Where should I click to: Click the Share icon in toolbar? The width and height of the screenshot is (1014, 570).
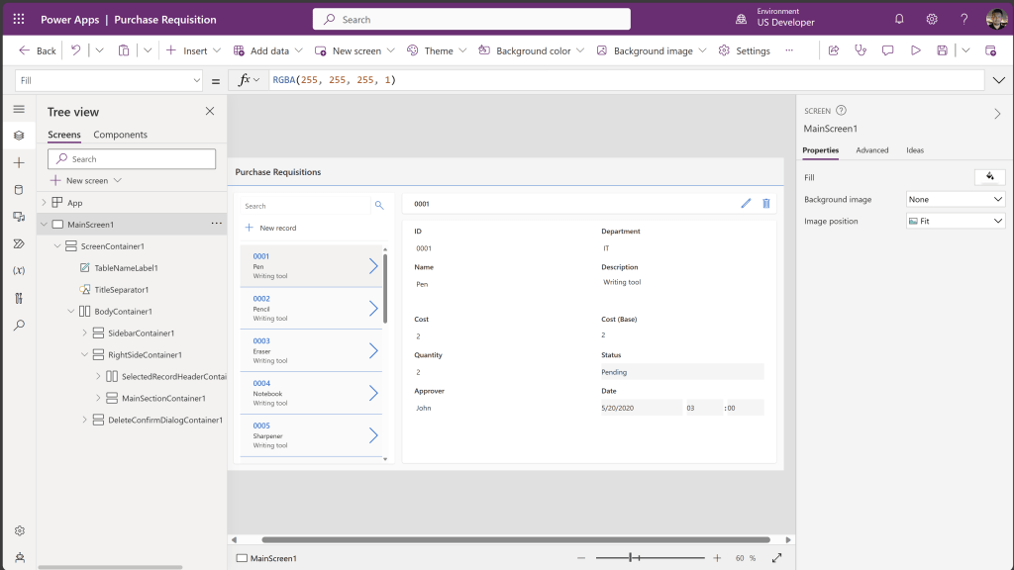(x=834, y=50)
